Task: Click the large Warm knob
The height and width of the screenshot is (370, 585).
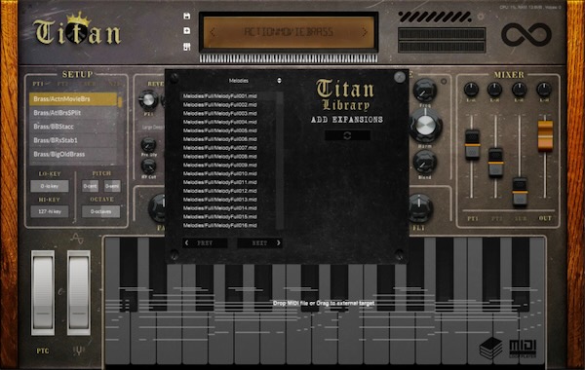Action: [425, 126]
